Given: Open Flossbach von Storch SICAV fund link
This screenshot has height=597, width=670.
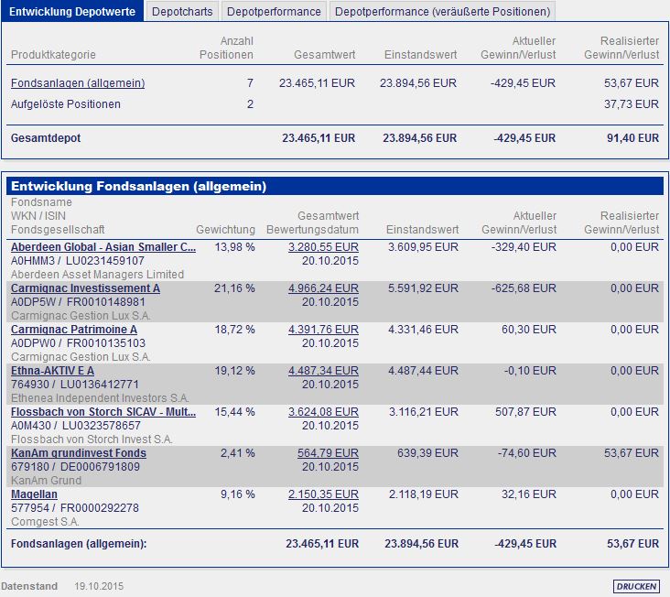Looking at the screenshot, I should [103, 412].
